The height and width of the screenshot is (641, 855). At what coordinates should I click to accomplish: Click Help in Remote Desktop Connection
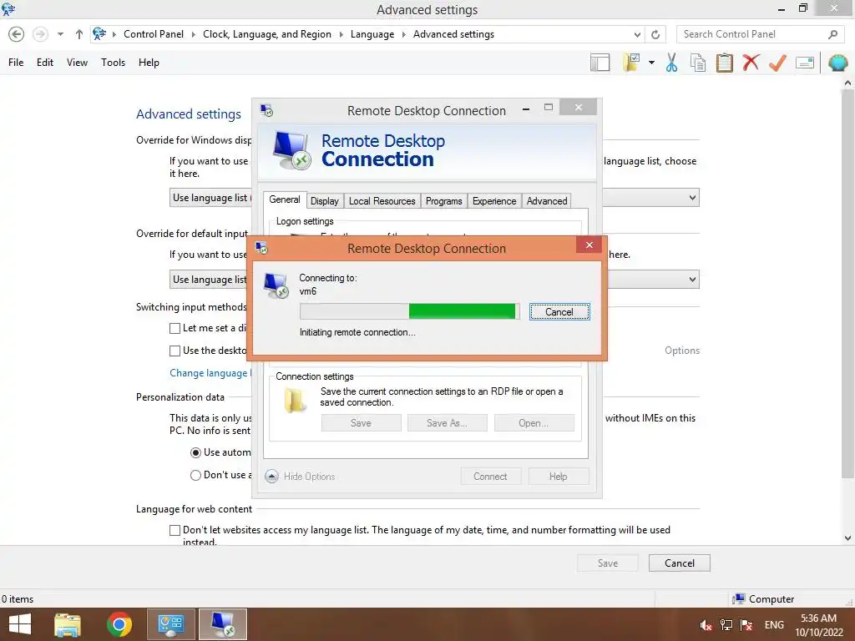tap(559, 477)
